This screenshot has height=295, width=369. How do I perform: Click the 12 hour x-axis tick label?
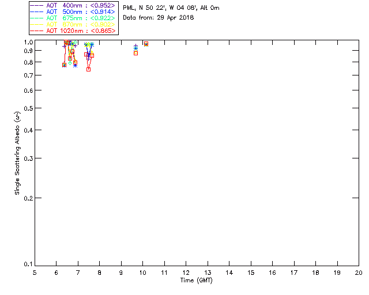click(x=186, y=273)
